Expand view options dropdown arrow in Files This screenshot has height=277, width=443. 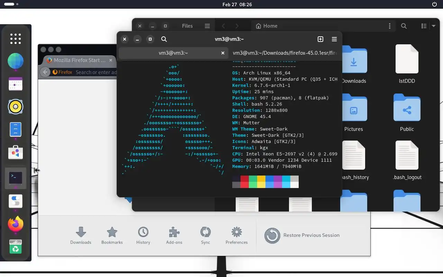pyautogui.click(x=434, y=26)
